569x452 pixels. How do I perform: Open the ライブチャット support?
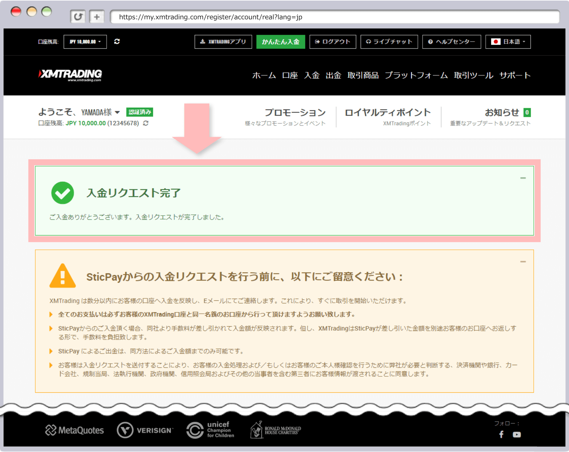click(368, 42)
